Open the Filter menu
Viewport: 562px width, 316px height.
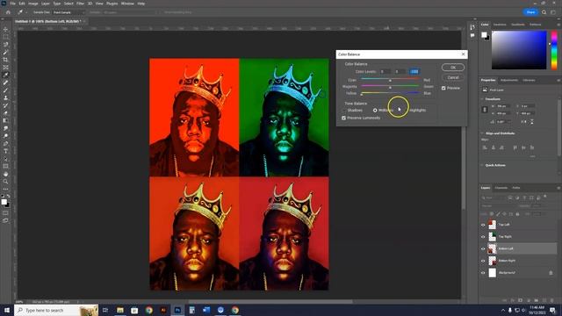click(80, 4)
